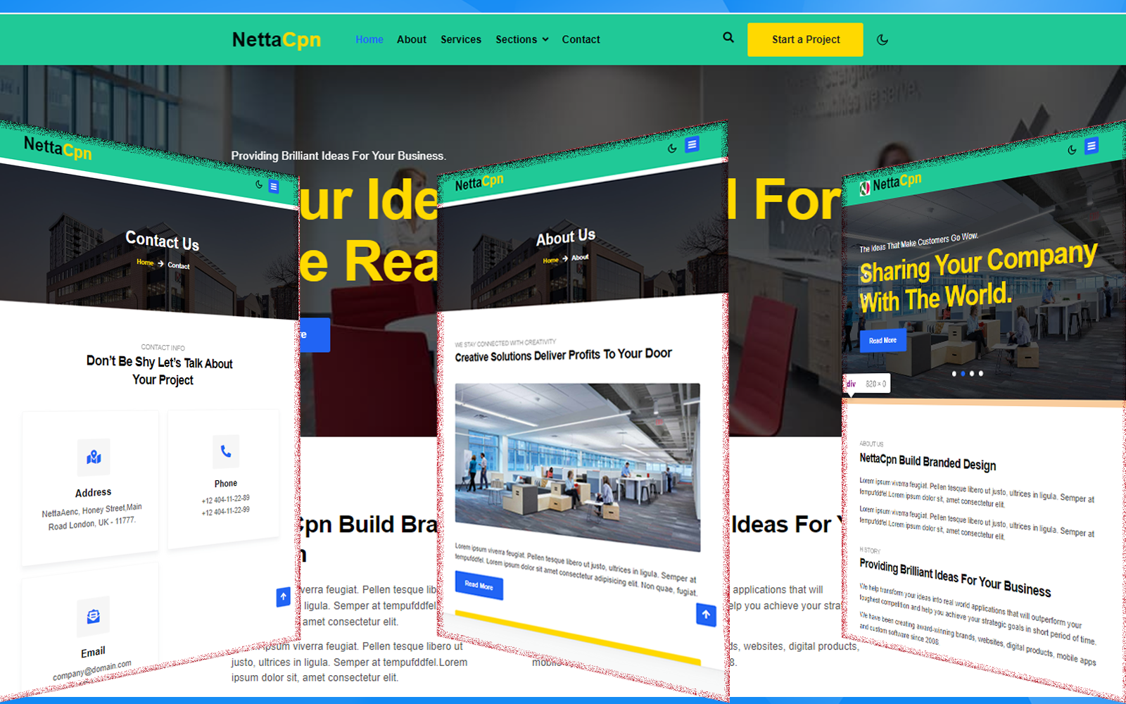Click the NettaCpn logo in the Sharing Your Company panel
This screenshot has height=704, width=1126.
tap(890, 183)
